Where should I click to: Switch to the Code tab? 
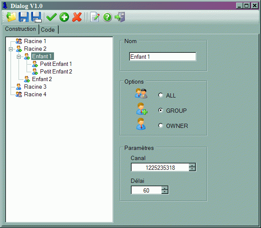point(48,30)
